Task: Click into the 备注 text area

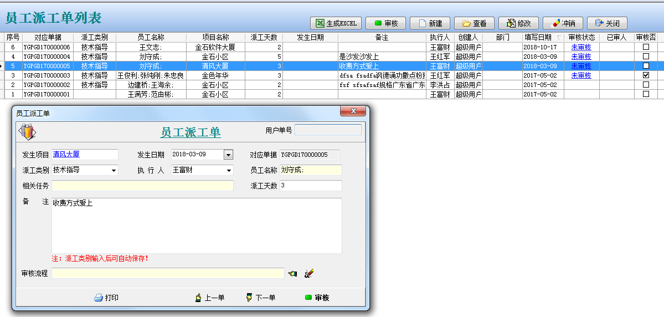Action: tap(197, 226)
